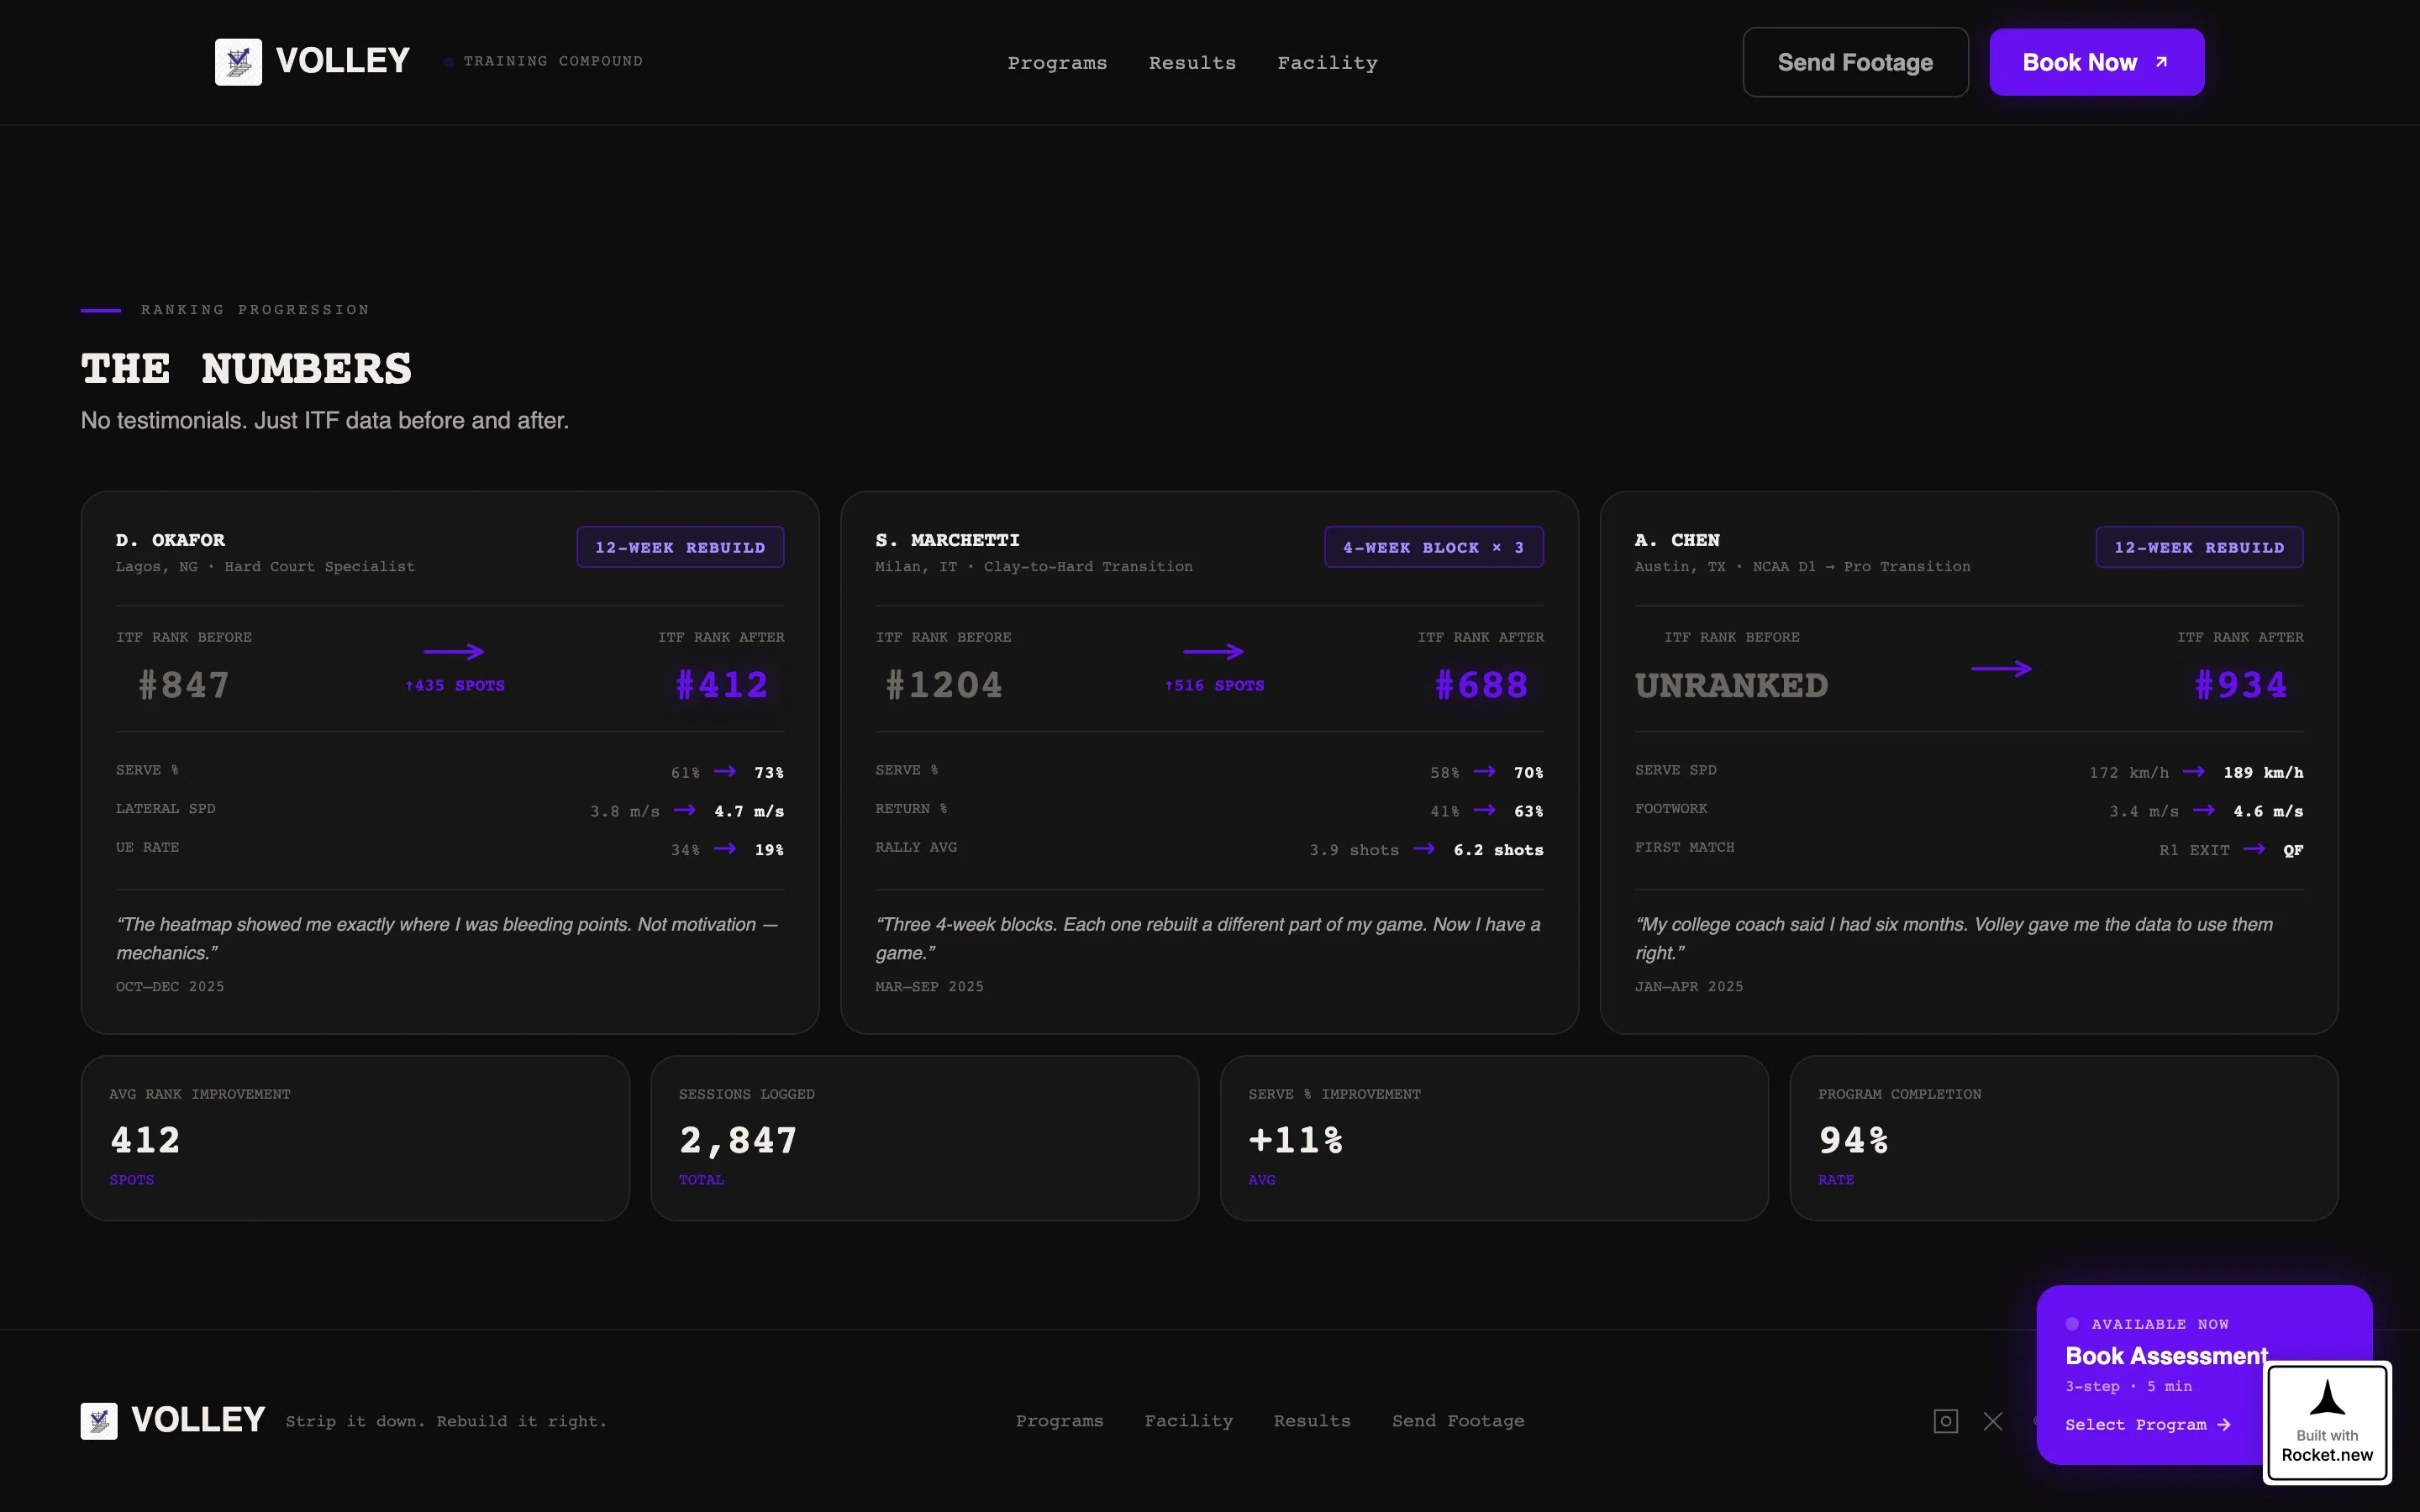Open footer Programs link
Image resolution: width=2420 pixels, height=1512 pixels.
tap(1059, 1421)
